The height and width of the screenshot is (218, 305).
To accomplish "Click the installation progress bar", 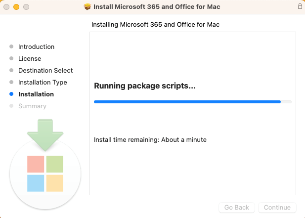I will (x=193, y=102).
